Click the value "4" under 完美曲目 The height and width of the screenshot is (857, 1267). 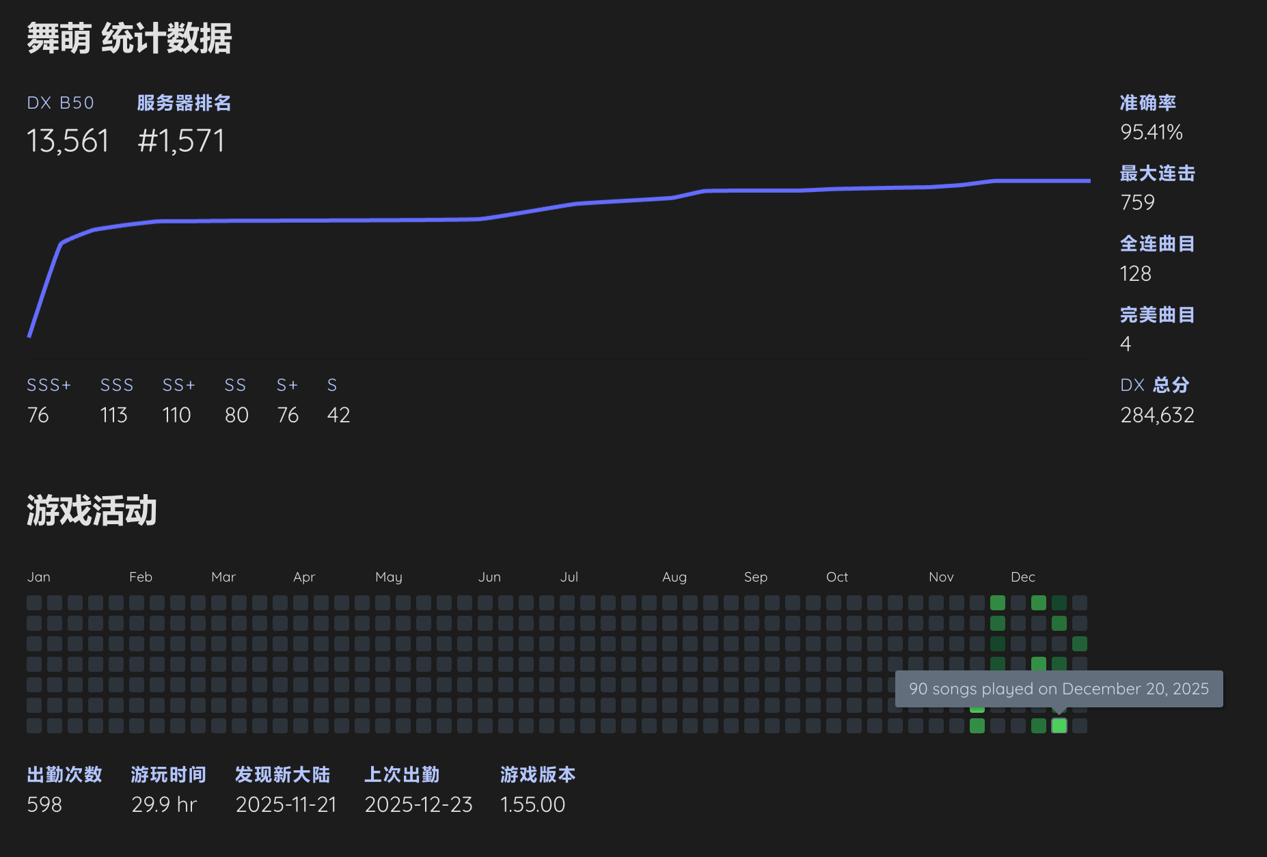(x=1126, y=344)
